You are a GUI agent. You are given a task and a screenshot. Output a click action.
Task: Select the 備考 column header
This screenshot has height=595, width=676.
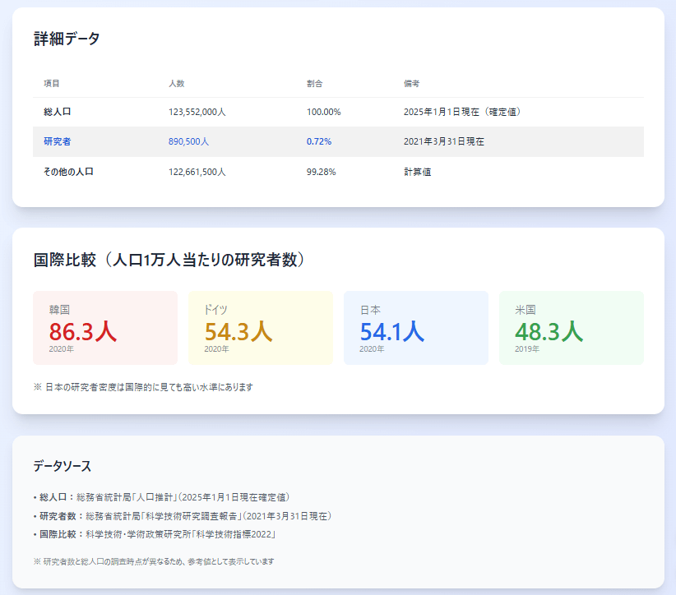[x=411, y=84]
